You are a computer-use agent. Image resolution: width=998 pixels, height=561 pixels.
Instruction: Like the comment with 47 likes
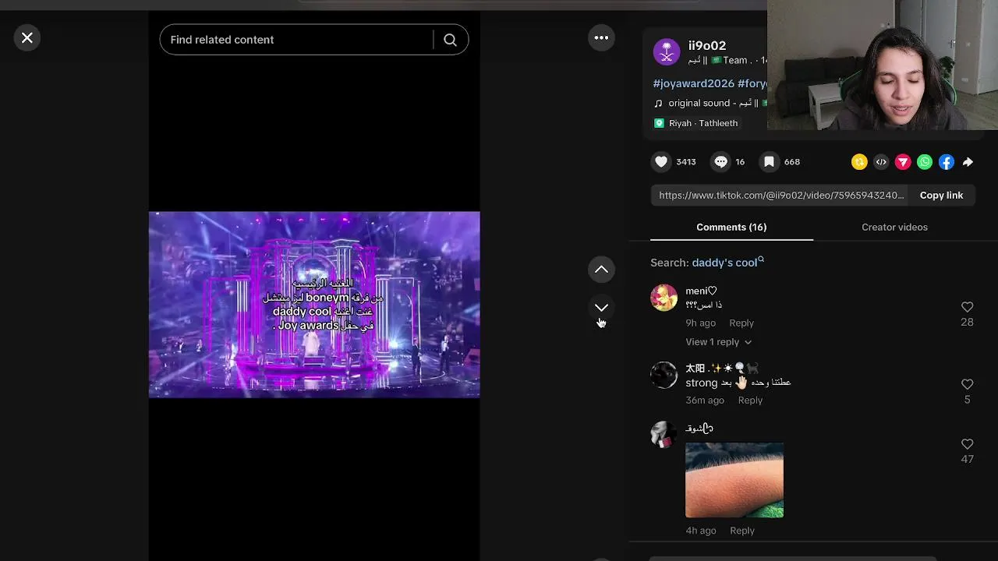click(967, 444)
